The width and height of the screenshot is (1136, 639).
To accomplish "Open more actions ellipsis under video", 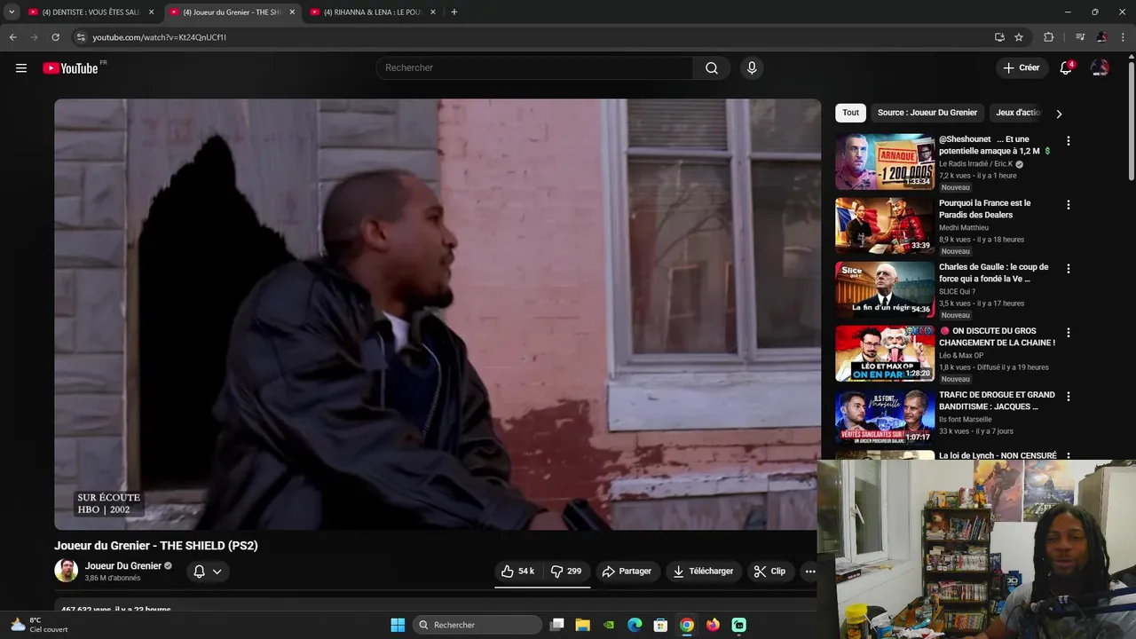I will pos(810,572).
